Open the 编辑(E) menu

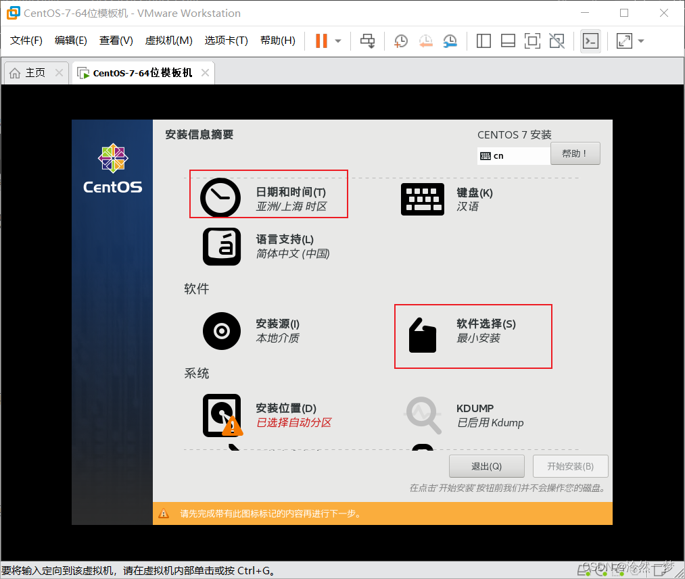click(71, 41)
